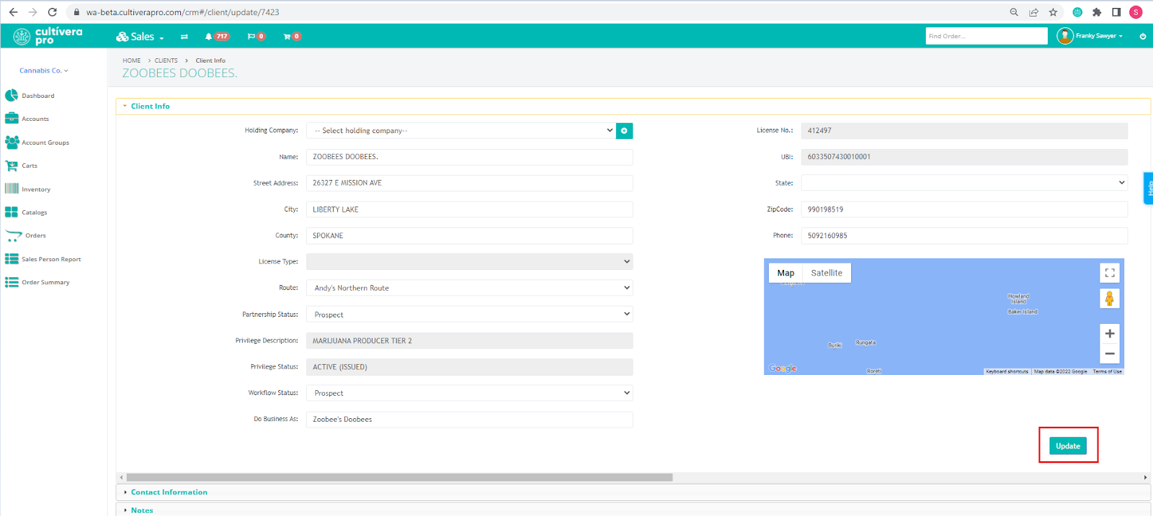This screenshot has width=1153, height=516.
Task: Click the Phone field 5092160985
Action: (x=964, y=235)
